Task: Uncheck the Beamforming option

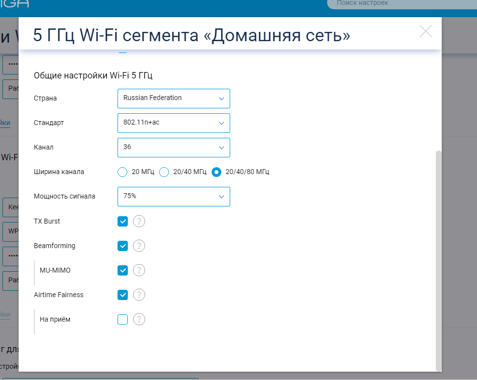Action: [122, 246]
